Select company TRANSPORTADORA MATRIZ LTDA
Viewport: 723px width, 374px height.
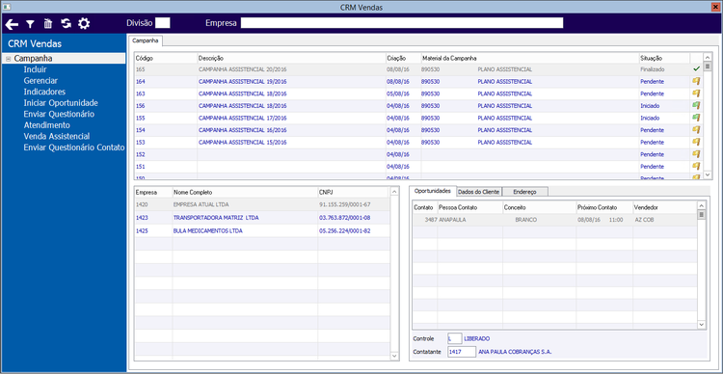pyautogui.click(x=262, y=217)
